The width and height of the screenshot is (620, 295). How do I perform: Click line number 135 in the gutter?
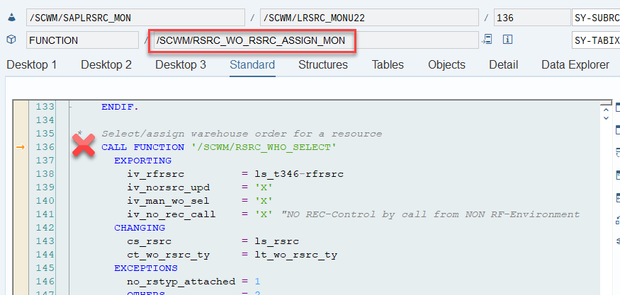coord(44,134)
